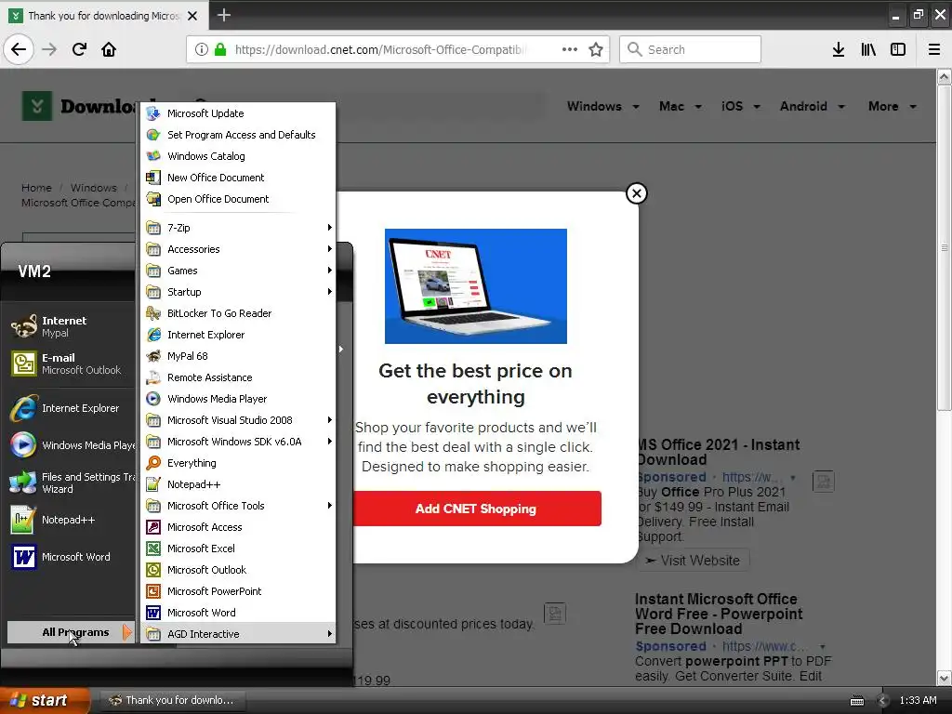
Task: Open pinned E-mail Microsoft Outlook entry
Action: pyautogui.click(x=71, y=364)
